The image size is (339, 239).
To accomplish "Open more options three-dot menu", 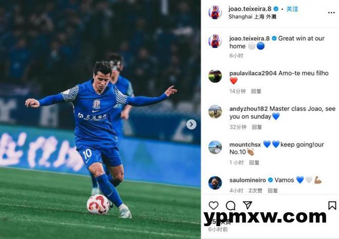I will pos(331,13).
